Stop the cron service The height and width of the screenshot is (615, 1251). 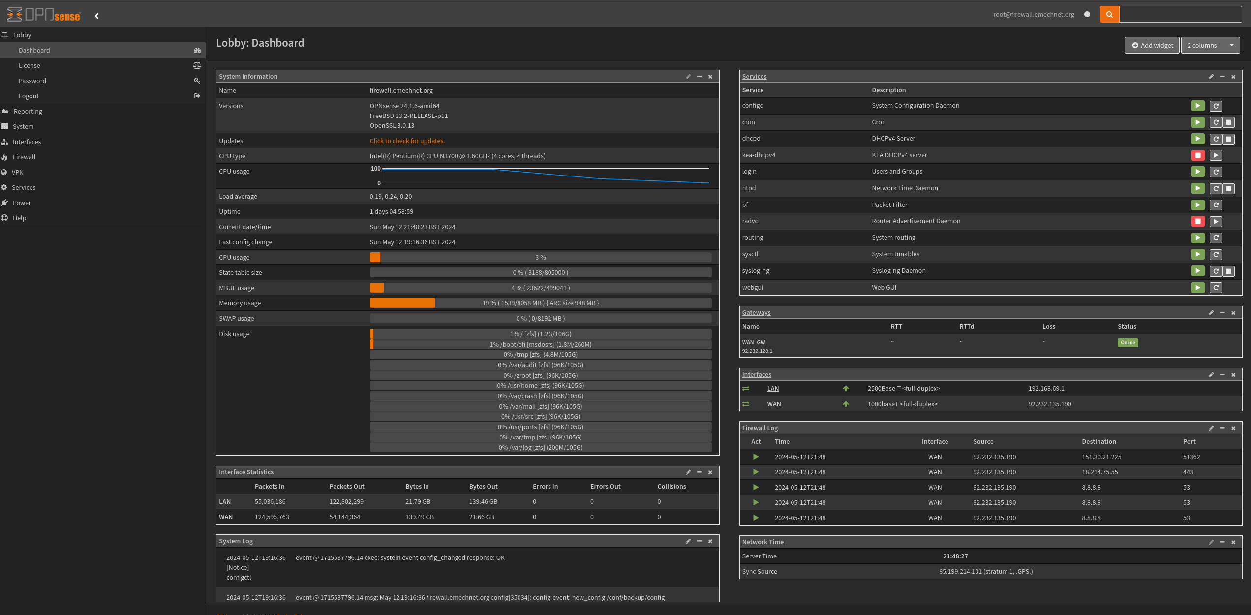[1228, 122]
